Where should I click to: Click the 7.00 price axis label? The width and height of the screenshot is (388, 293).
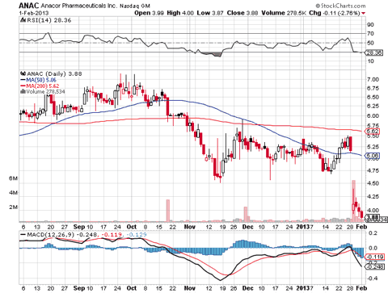pyautogui.click(x=373, y=79)
